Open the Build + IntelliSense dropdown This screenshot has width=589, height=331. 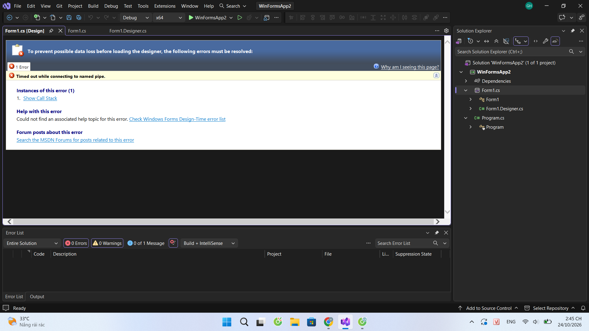[209, 243]
